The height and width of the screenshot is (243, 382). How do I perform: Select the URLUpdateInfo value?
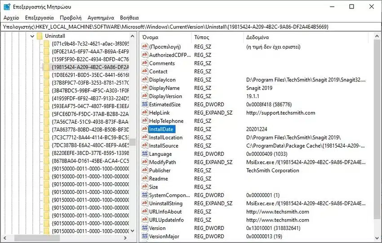click(x=166, y=220)
